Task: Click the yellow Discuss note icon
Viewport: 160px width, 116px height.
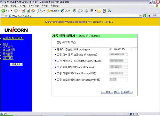Action: 99,11
